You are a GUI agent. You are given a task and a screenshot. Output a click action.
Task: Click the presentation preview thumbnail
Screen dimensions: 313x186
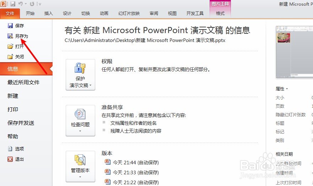pyautogui.click(x=295, y=52)
